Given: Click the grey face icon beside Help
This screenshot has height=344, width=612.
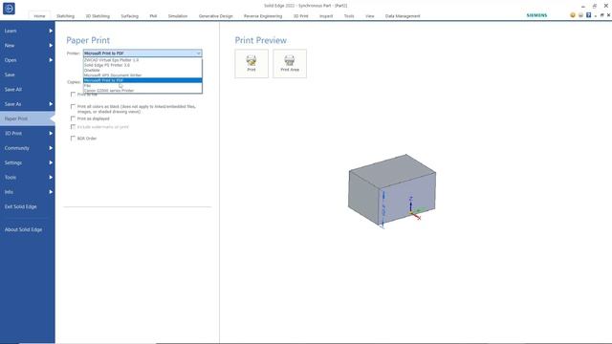Looking at the screenshot, I should (580, 15).
